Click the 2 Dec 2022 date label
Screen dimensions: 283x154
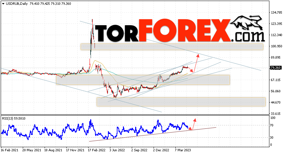coord(161,150)
